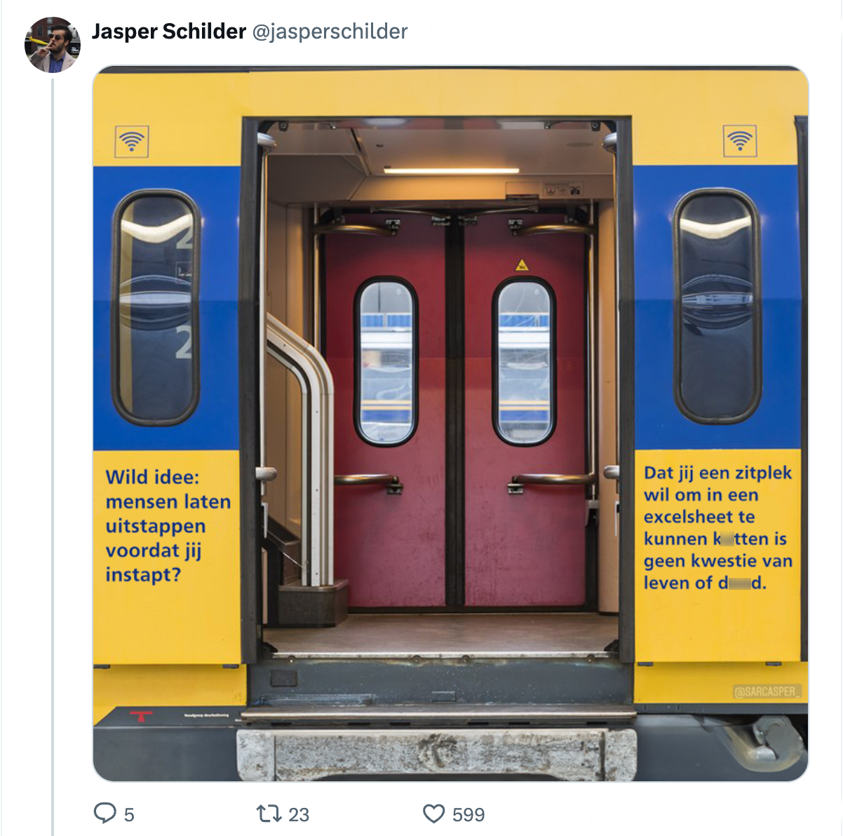
Task: Click the left Wi-Fi symbol on the train
Action: click(131, 142)
